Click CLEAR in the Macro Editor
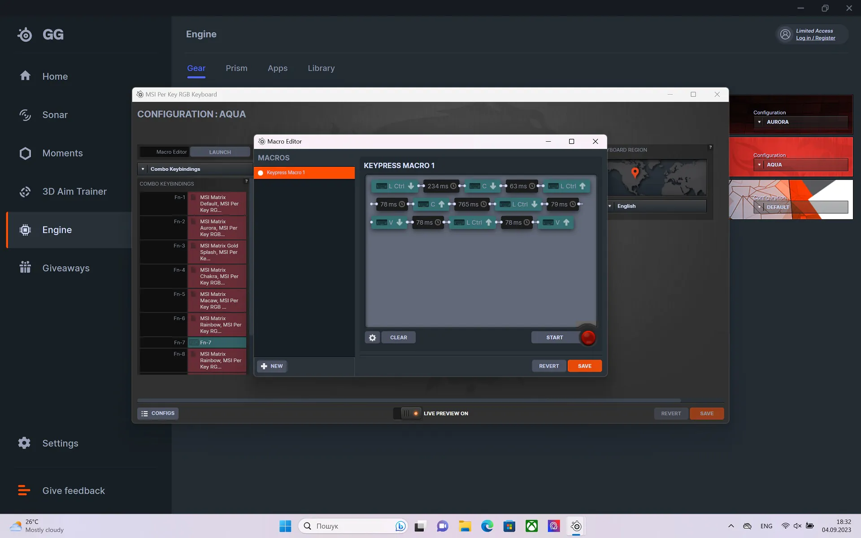 pyautogui.click(x=398, y=338)
